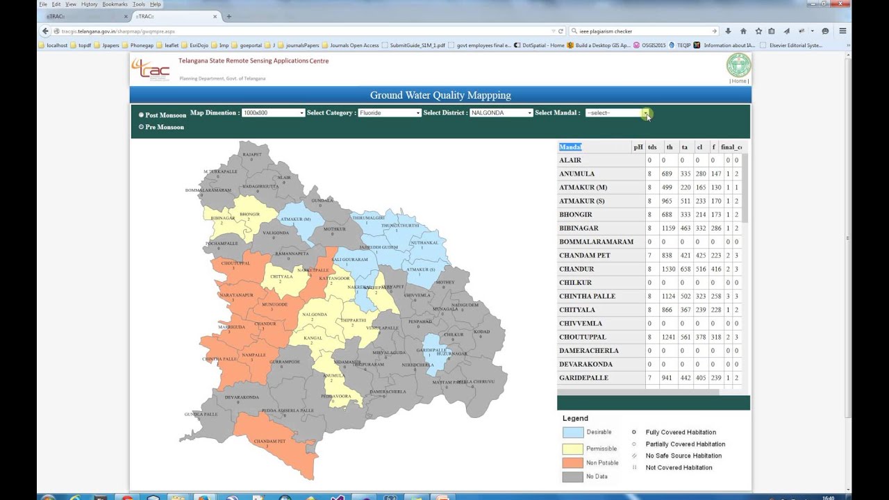Select ANUMULA row in the table
This screenshot has width=889, height=500.
coord(649,174)
